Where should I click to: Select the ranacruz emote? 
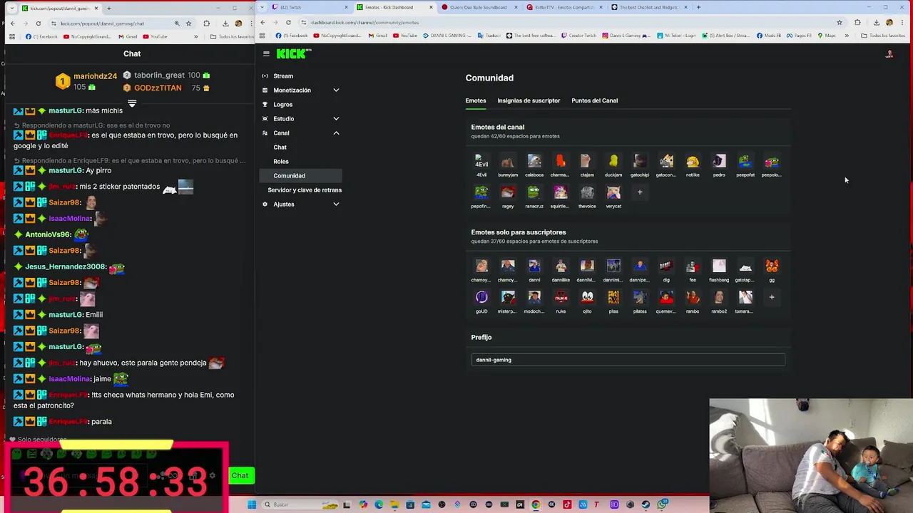tap(534, 196)
